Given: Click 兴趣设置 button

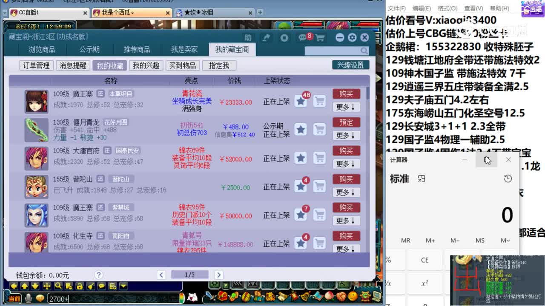Looking at the screenshot, I should click(x=350, y=65).
